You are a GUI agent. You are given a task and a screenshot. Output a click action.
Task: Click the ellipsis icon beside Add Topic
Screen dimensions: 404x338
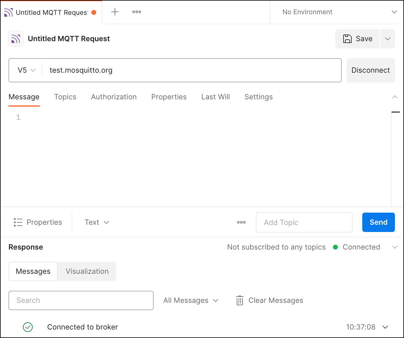click(241, 222)
